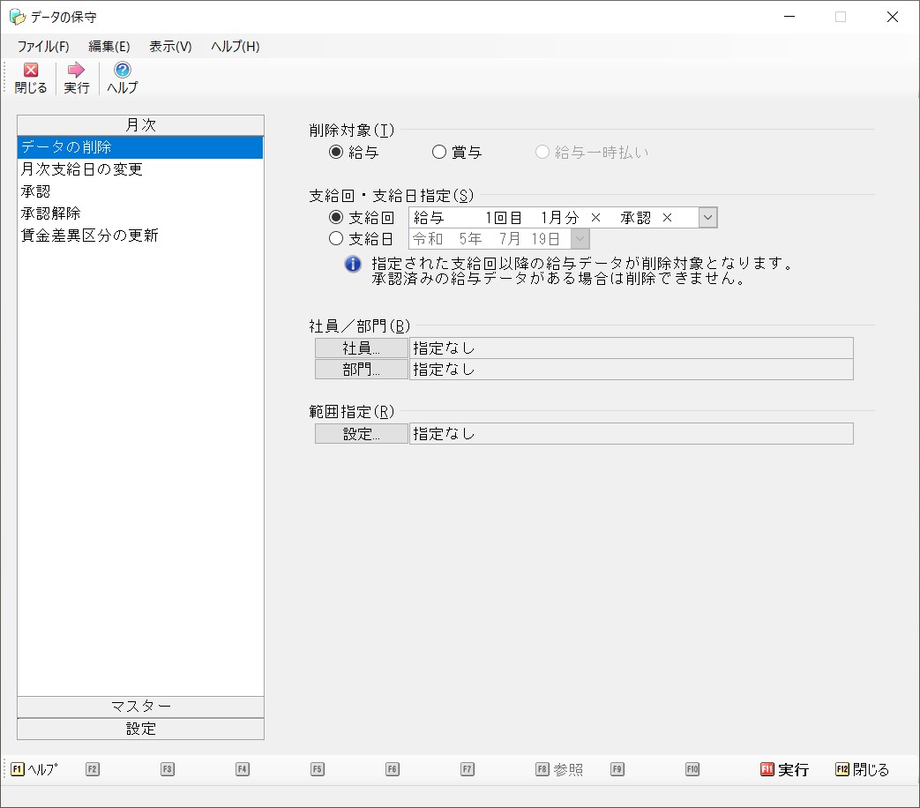
Task: Choose the 支給日 radio option
Action: [336, 238]
